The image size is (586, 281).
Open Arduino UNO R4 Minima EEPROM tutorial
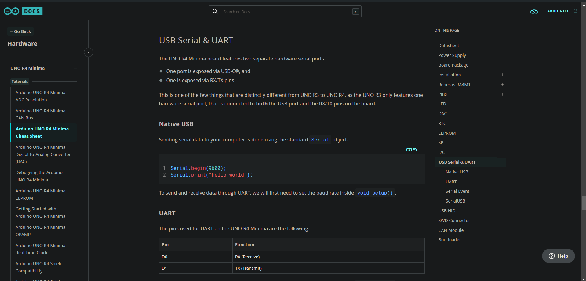40,195
